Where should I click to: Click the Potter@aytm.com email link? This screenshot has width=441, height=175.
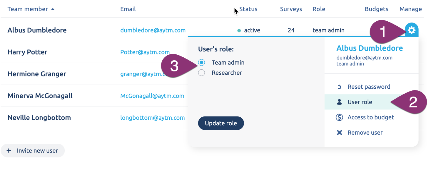tap(145, 52)
